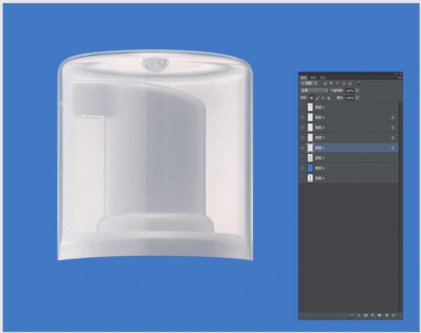Click the lock position move icon
421x333 pixels.
pyautogui.click(x=323, y=98)
